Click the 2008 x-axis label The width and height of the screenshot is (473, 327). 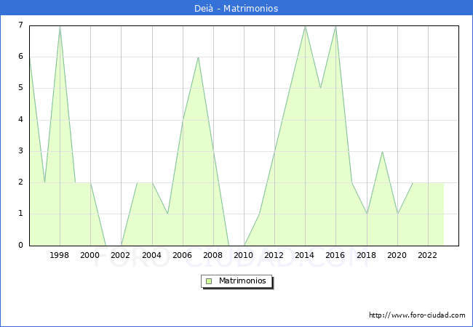pos(213,255)
